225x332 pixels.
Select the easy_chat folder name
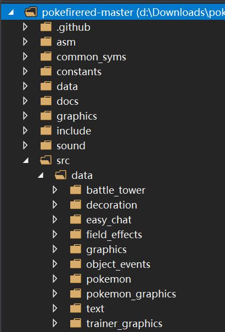[x=109, y=220]
